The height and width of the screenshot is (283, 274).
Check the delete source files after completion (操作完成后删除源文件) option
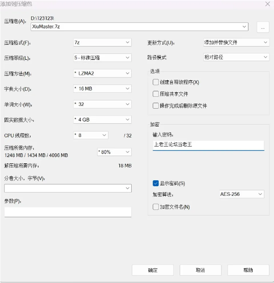tap(156, 105)
